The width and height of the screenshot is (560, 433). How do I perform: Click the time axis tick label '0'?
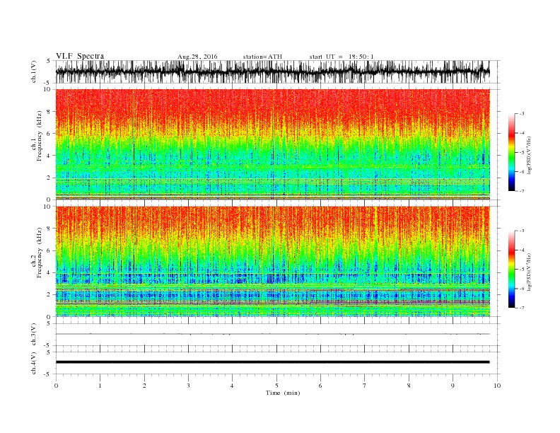click(x=56, y=386)
